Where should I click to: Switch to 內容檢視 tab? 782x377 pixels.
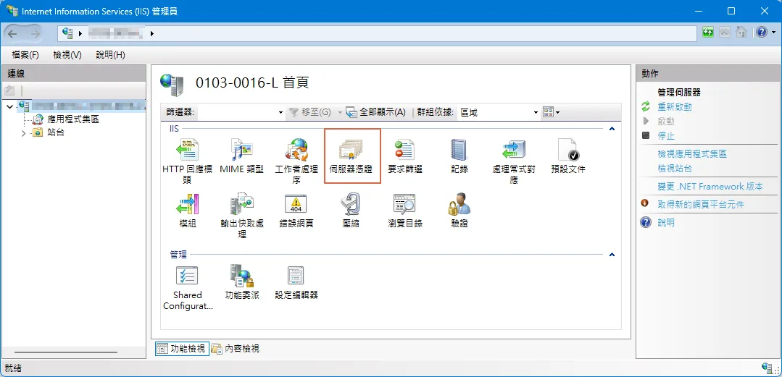click(x=236, y=349)
